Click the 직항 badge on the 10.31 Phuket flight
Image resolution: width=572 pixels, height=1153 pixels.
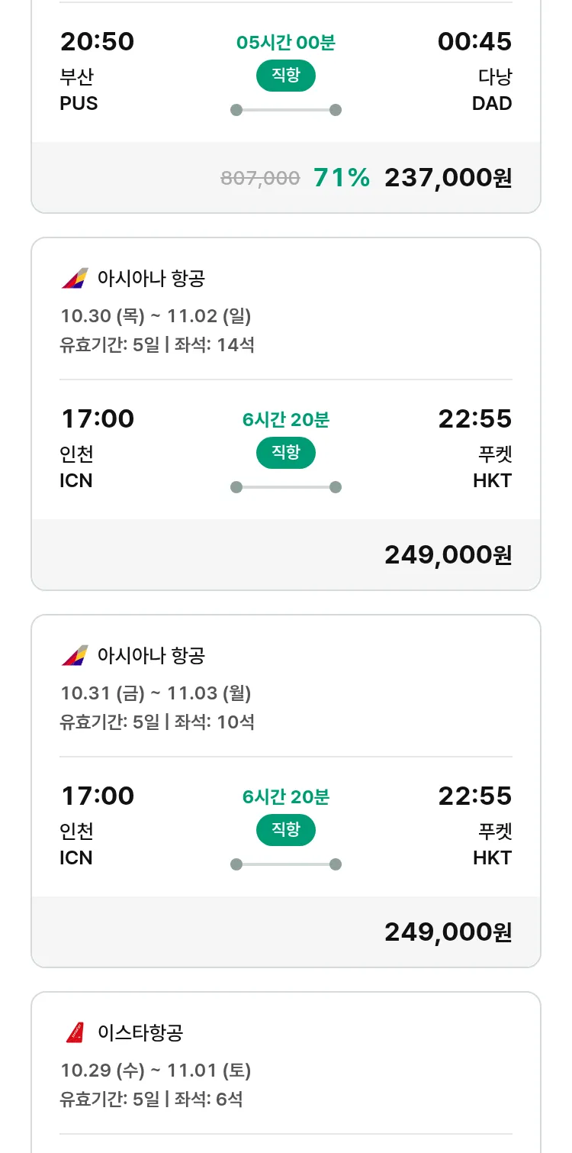click(x=286, y=830)
